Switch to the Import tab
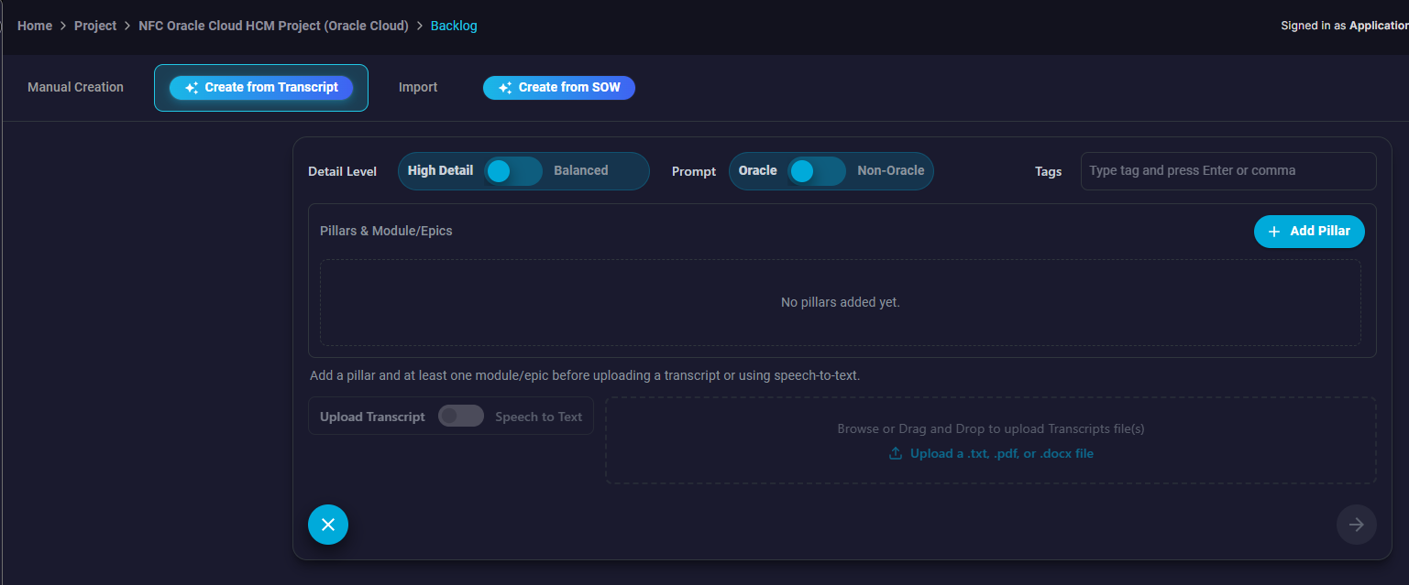The height and width of the screenshot is (585, 1409). coord(418,87)
